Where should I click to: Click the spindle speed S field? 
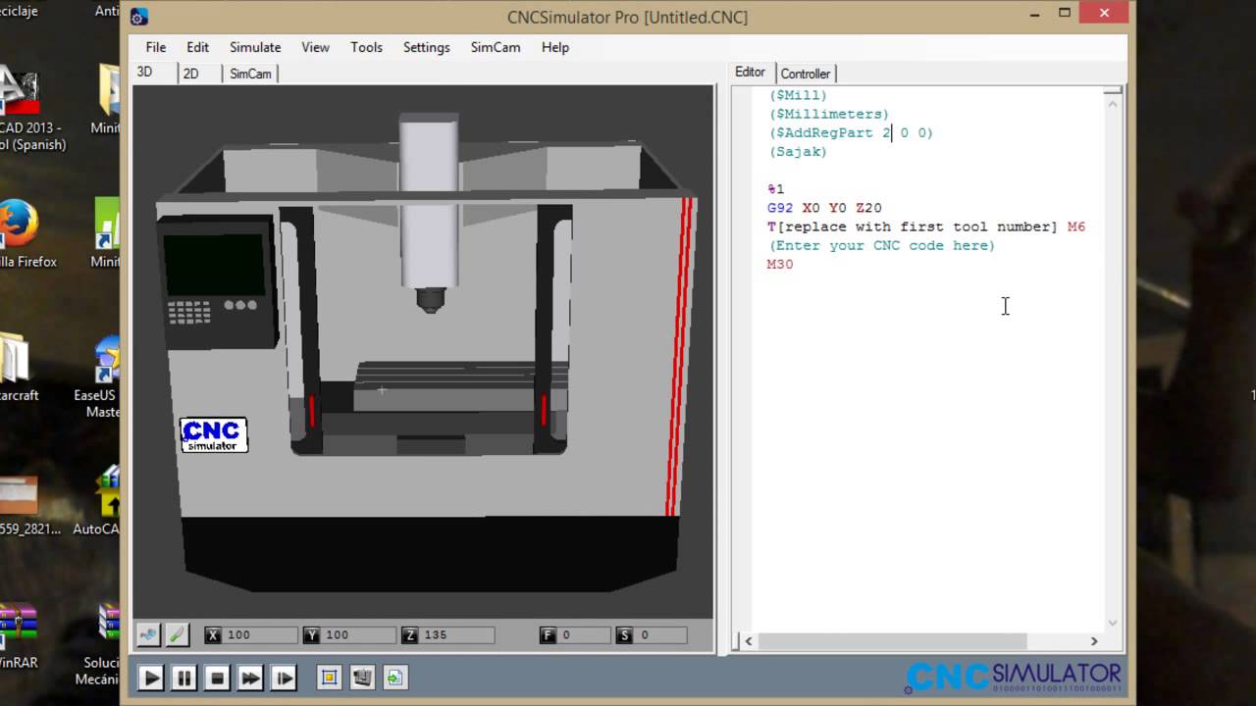click(x=662, y=635)
